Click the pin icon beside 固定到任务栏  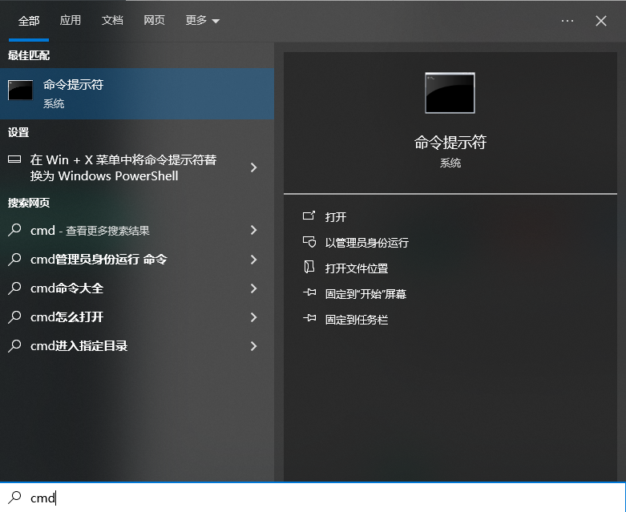point(309,320)
